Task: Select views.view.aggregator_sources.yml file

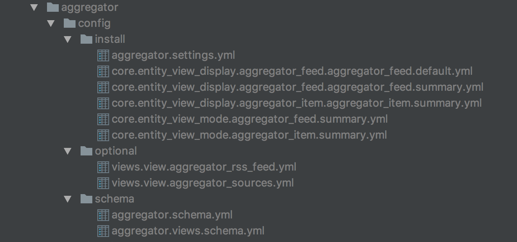Action: point(202,183)
